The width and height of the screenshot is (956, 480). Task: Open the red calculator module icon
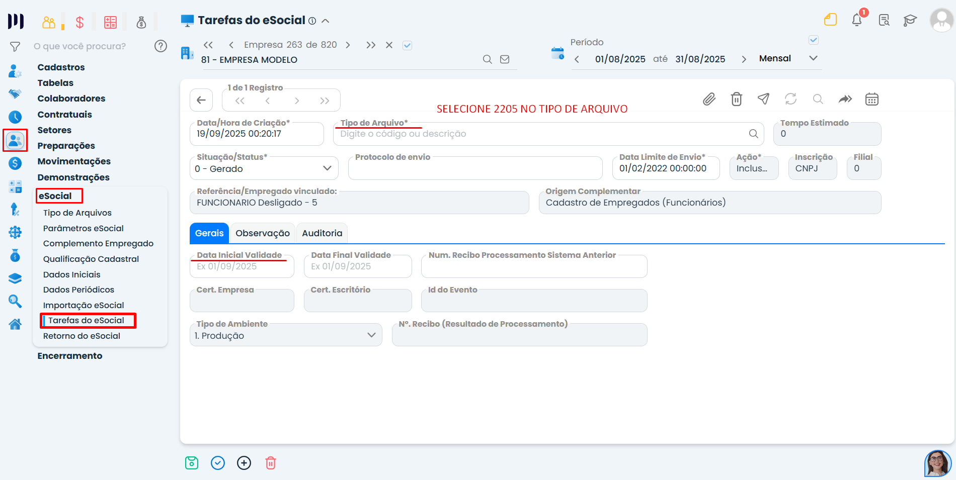[x=110, y=22]
